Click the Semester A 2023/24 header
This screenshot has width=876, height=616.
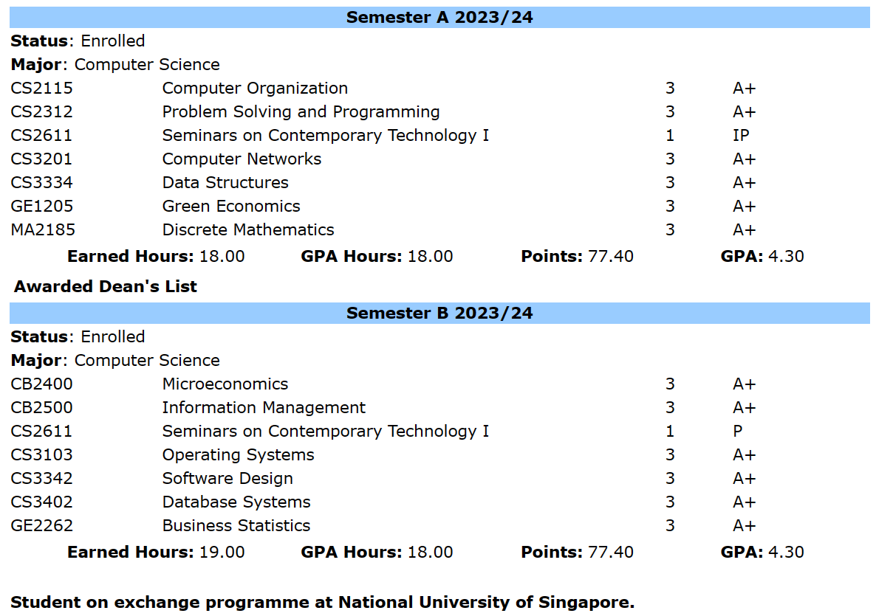tap(439, 17)
